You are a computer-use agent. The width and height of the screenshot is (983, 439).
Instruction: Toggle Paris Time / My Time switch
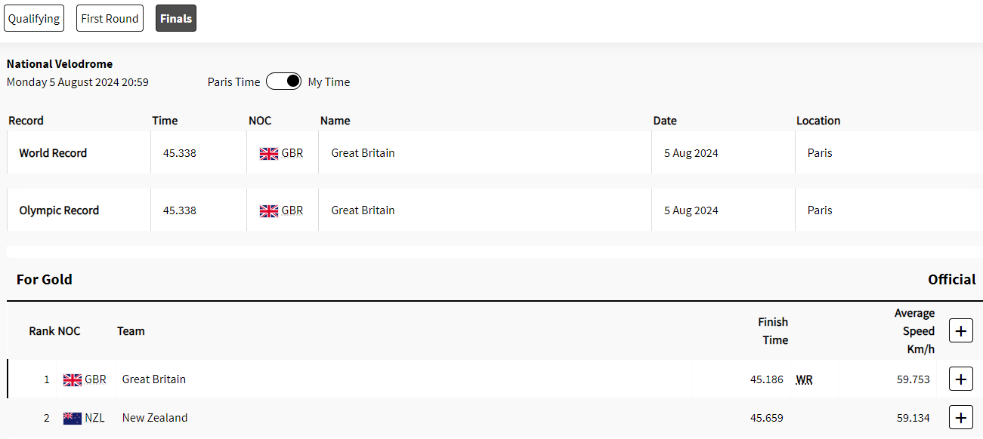(x=284, y=81)
